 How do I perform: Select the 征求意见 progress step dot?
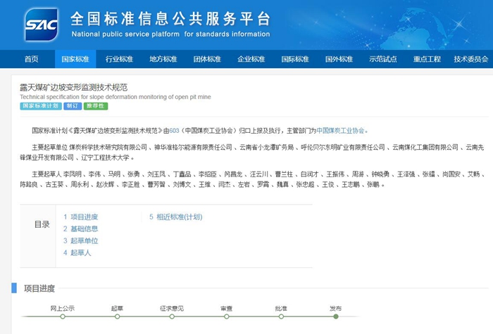tap(172, 316)
